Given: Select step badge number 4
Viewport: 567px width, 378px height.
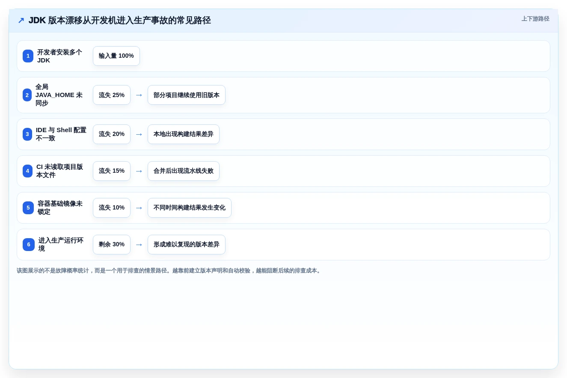Looking at the screenshot, I should coord(27,171).
